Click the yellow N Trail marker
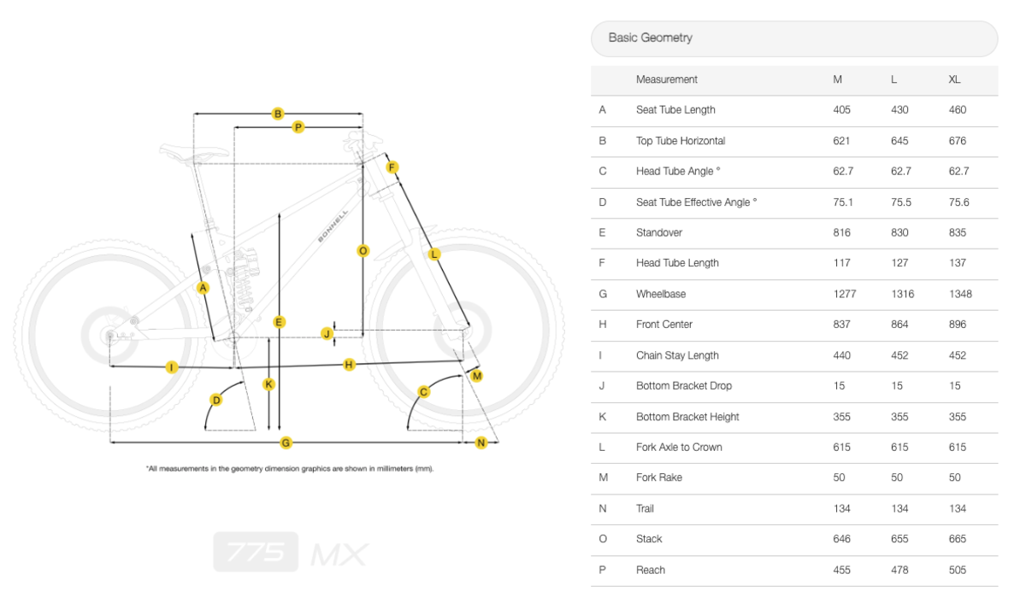The image size is (1026, 597). pos(481,442)
